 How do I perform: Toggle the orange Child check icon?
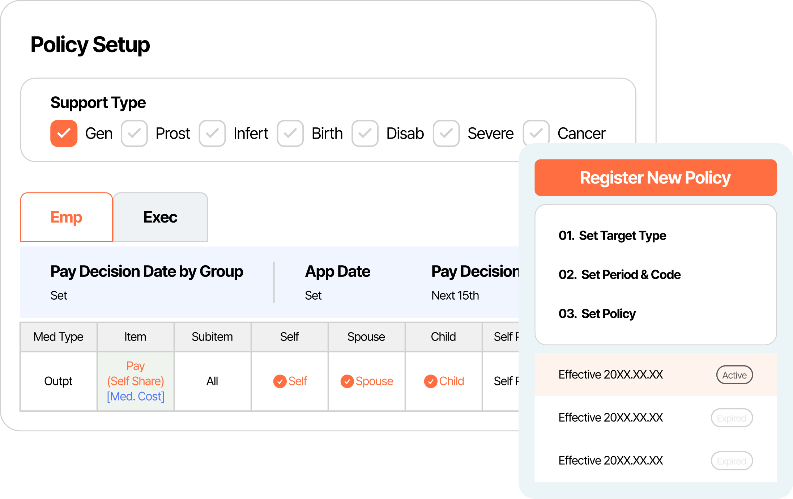(430, 381)
